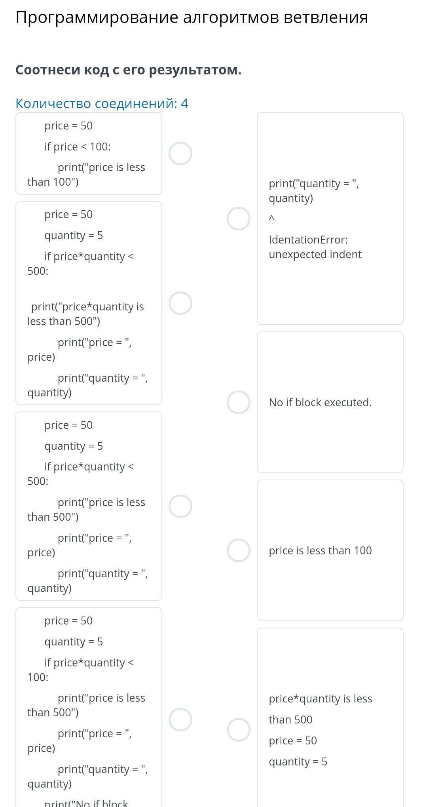Select connector circle next to IdentationError result
The height and width of the screenshot is (807, 423).
pyautogui.click(x=239, y=219)
